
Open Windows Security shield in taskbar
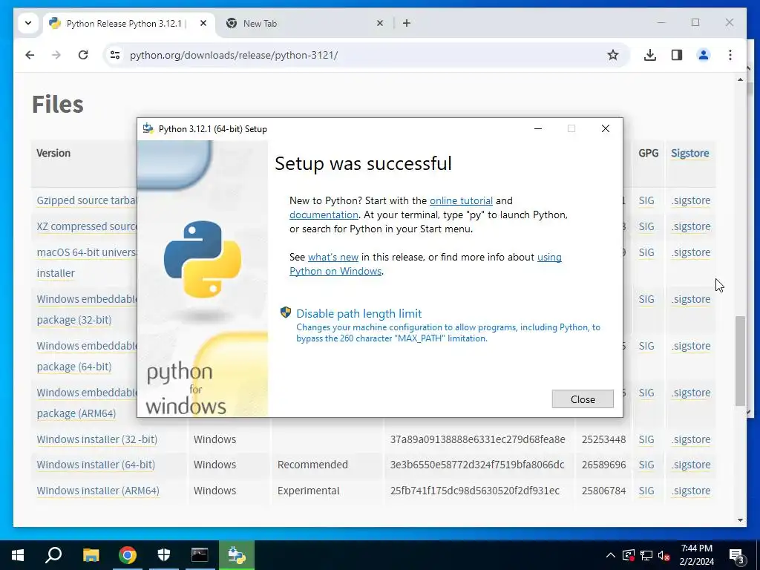pyautogui.click(x=164, y=555)
